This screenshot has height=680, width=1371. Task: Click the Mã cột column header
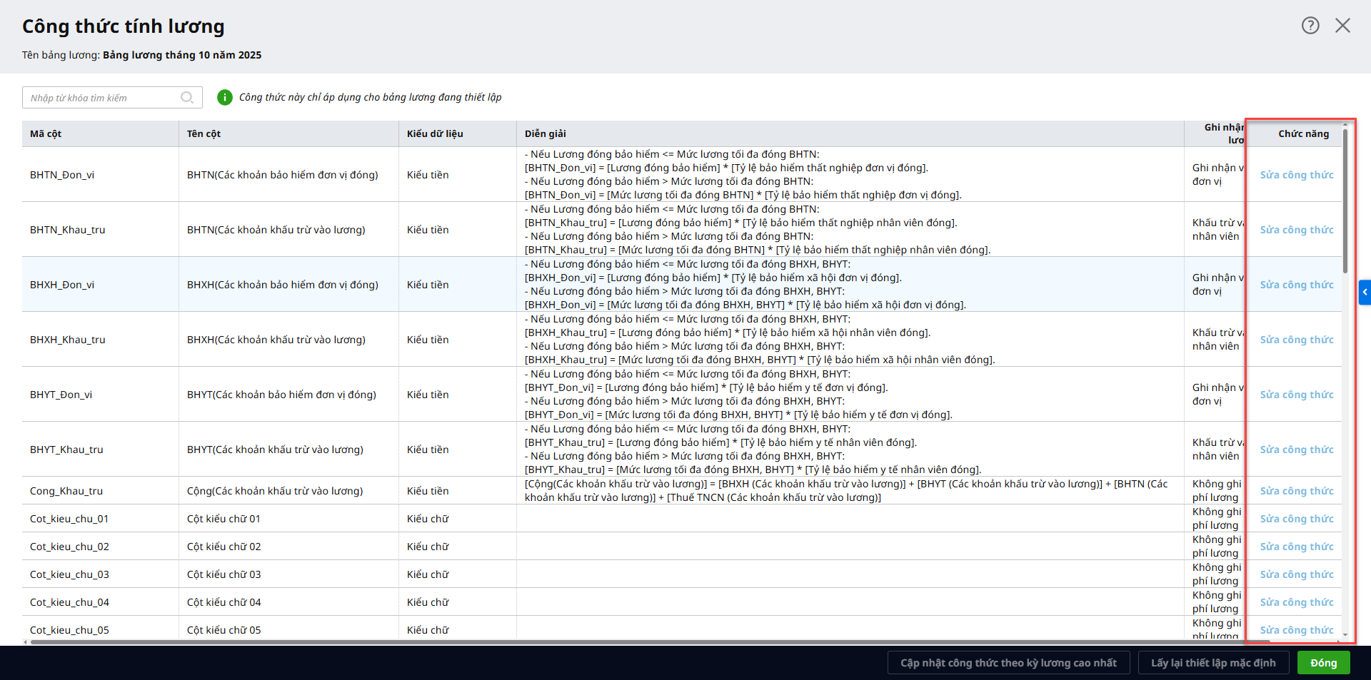(x=46, y=133)
